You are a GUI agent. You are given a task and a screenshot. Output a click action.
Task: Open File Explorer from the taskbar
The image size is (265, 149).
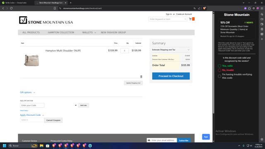tap(41, 146)
